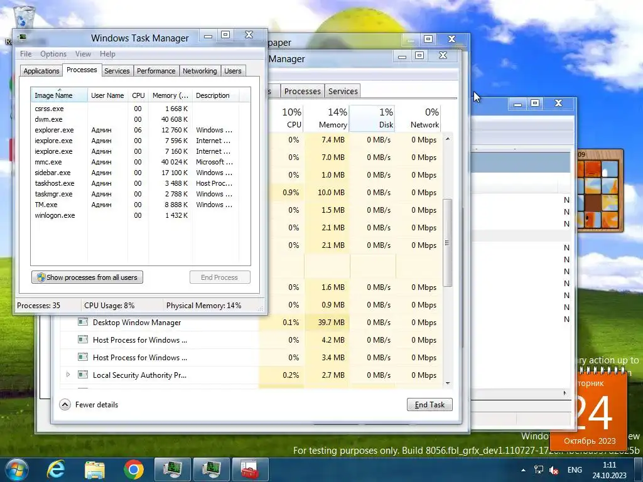Switch to the Applications tab
Viewport: 643px width, 482px height.
pyautogui.click(x=41, y=71)
